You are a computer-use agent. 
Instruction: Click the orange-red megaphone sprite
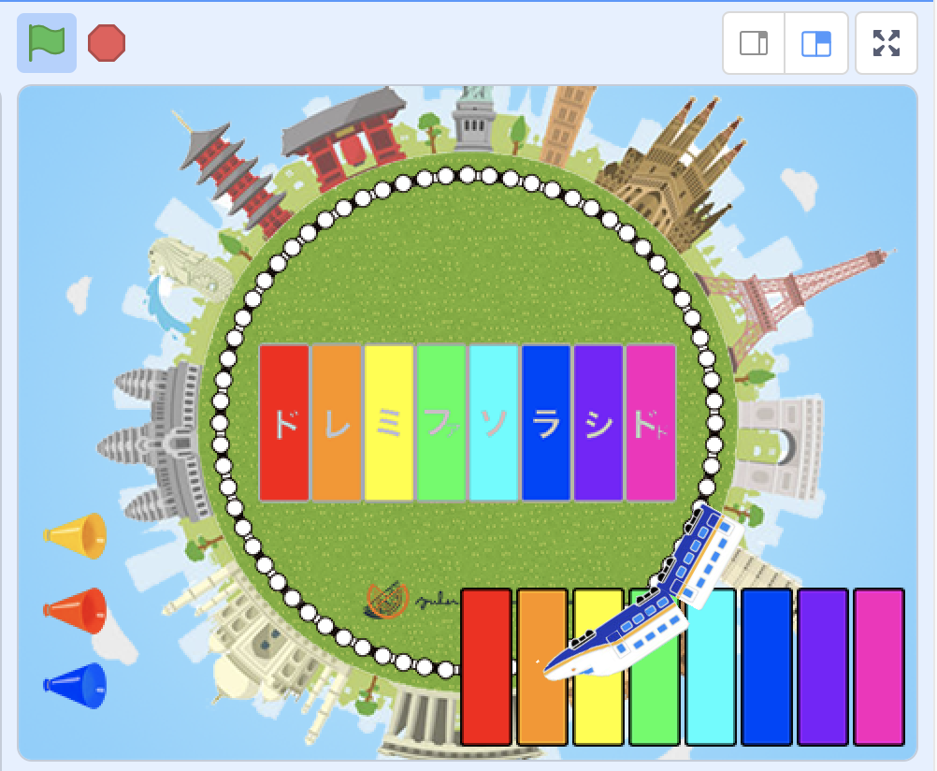point(76,611)
